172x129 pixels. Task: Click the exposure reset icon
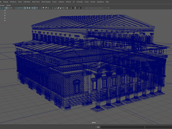tap(67, 8)
